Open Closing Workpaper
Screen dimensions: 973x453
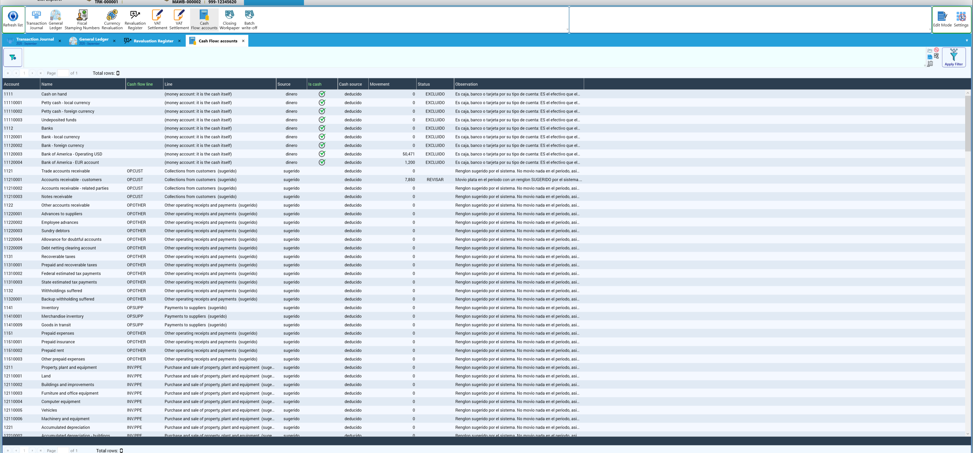pos(229,20)
